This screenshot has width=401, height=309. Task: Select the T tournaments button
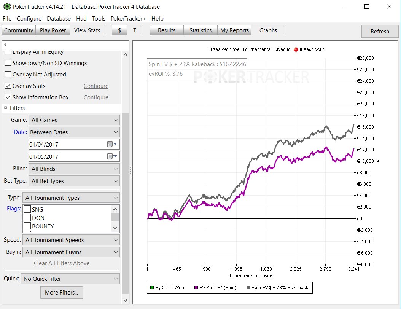[x=135, y=30]
